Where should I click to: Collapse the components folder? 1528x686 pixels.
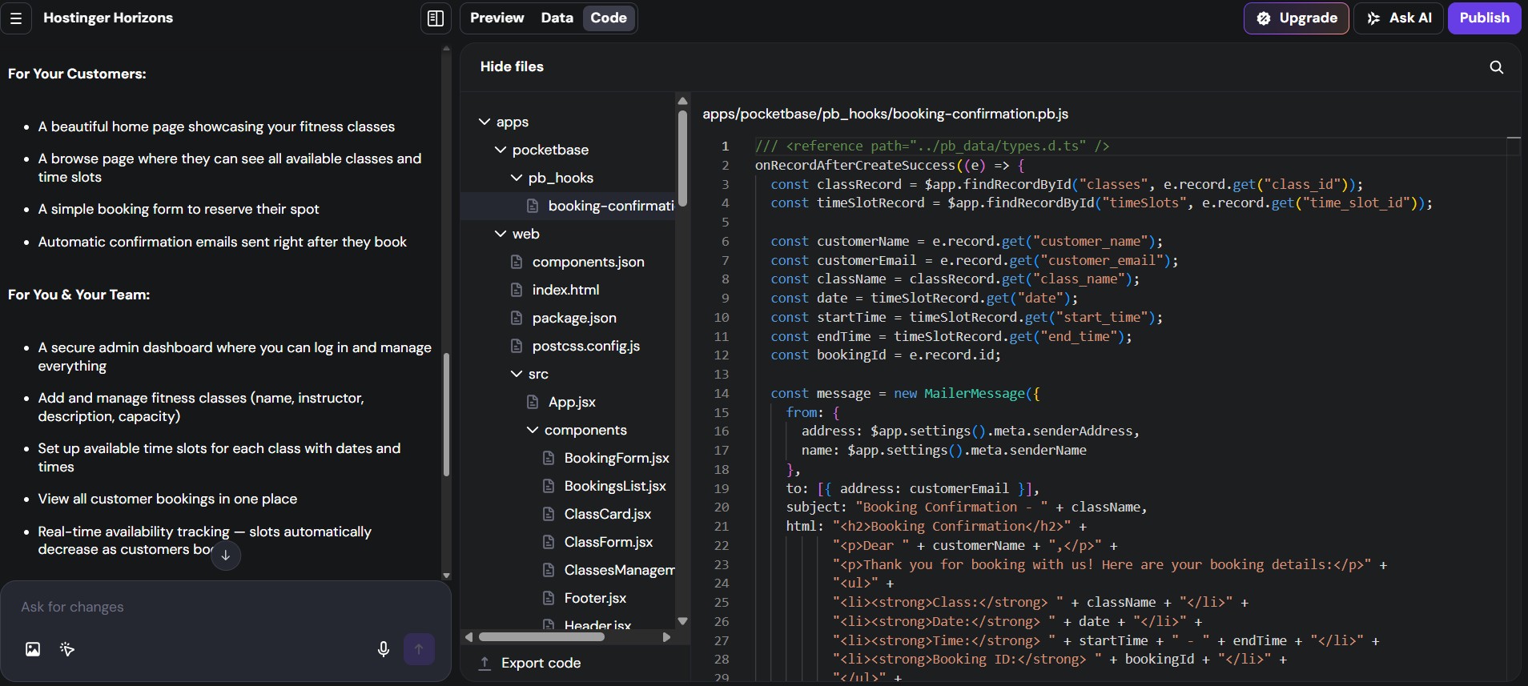click(x=533, y=430)
